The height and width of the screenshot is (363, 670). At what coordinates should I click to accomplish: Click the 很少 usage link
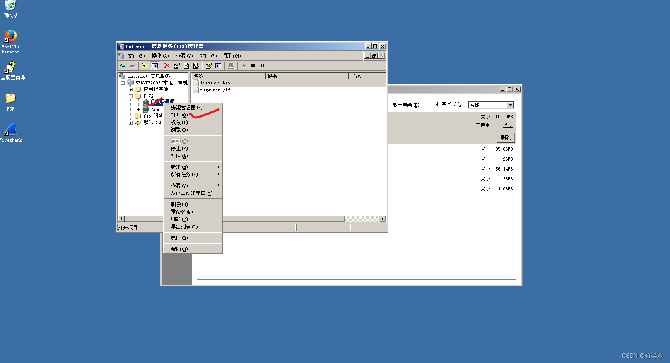click(x=507, y=125)
